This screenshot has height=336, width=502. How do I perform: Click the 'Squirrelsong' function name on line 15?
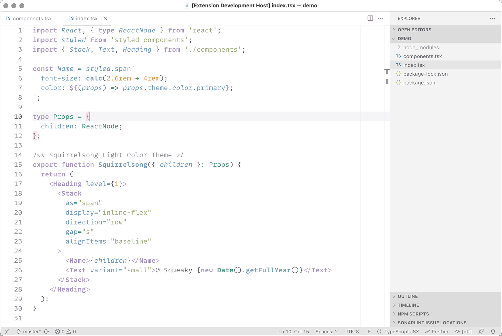click(x=123, y=165)
